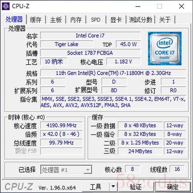This screenshot has width=193, height=193.
Task: Click the 工具 button
Action: (x=96, y=186)
